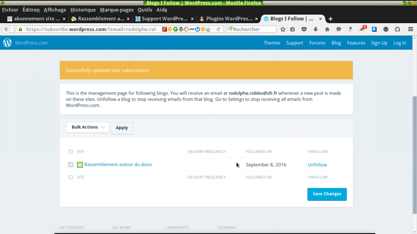Viewport: 417px width, 234px height.
Task: Expand the Bulk Actions dropdown
Action: [x=88, y=128]
